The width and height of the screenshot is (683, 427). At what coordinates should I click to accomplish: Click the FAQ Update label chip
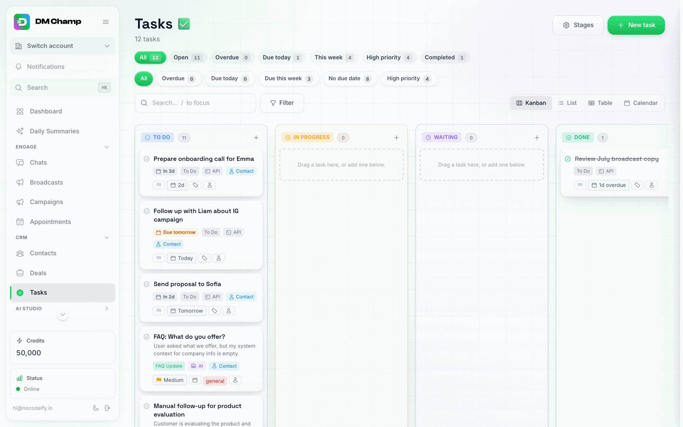pyautogui.click(x=169, y=366)
